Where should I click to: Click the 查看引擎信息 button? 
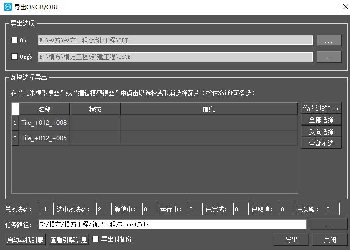69,240
